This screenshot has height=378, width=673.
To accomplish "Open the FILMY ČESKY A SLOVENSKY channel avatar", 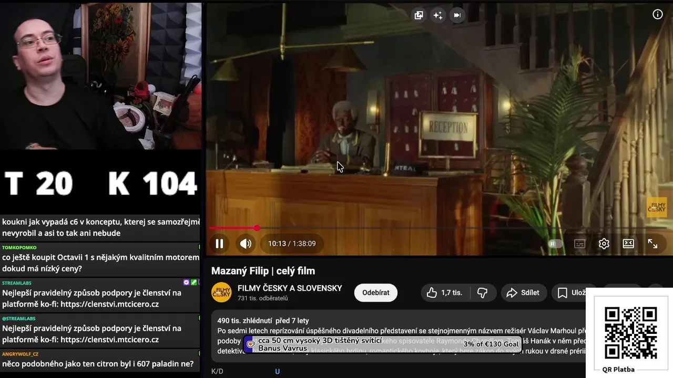I will pos(221,292).
